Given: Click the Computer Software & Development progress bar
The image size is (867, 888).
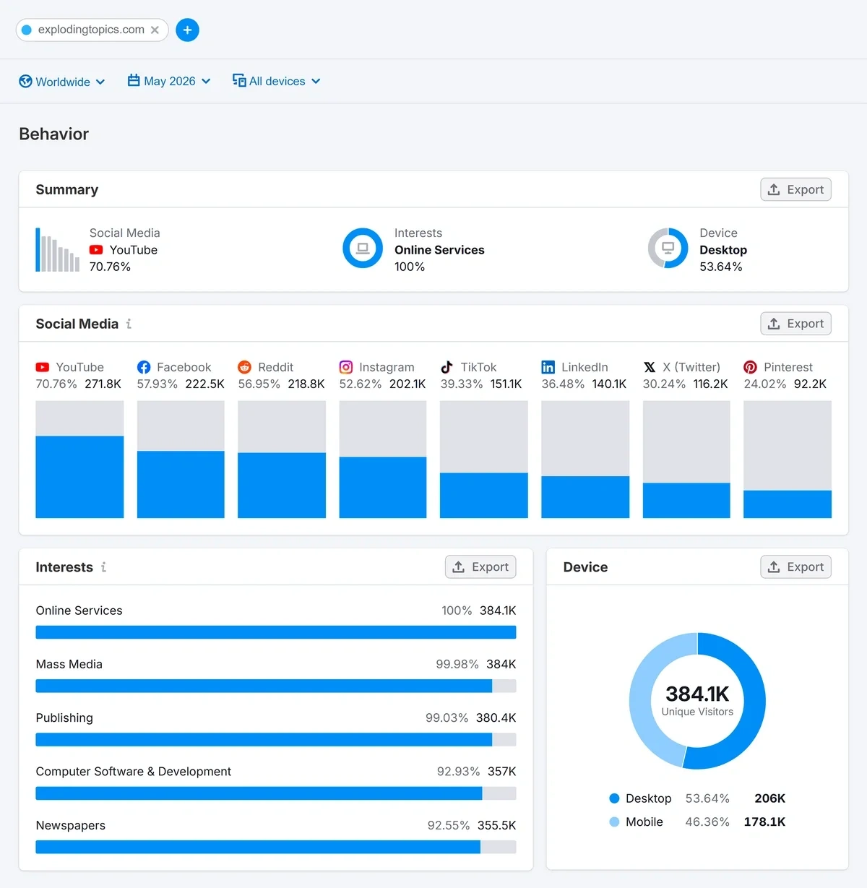Looking at the screenshot, I should (276, 793).
